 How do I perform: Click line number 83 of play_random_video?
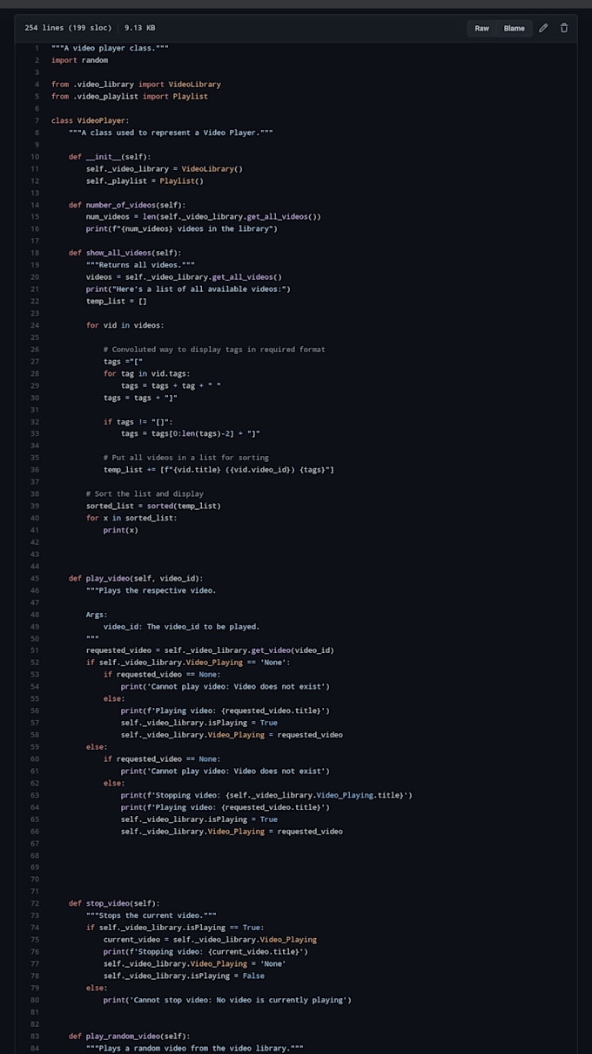click(x=36, y=1036)
